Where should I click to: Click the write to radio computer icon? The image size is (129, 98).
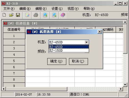tap(54, 15)
